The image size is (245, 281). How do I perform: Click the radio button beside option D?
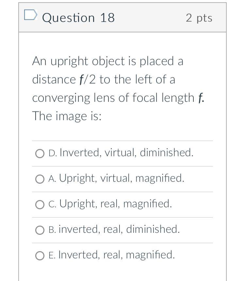pos(40,153)
